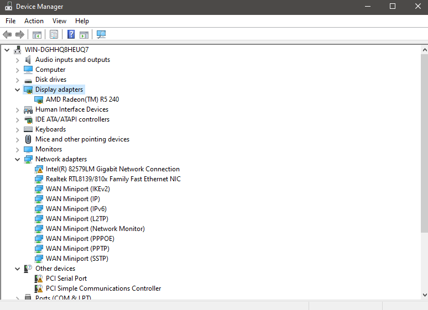The image size is (428, 310).
Task: Click the Display adapters label
Action: point(59,90)
